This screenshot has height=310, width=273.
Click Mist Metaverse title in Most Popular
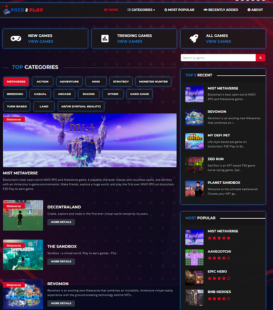click(223, 231)
